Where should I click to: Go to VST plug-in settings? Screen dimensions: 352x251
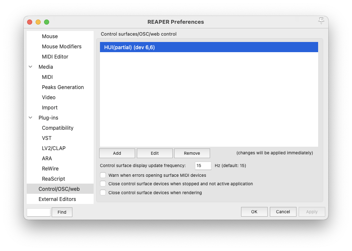point(47,138)
